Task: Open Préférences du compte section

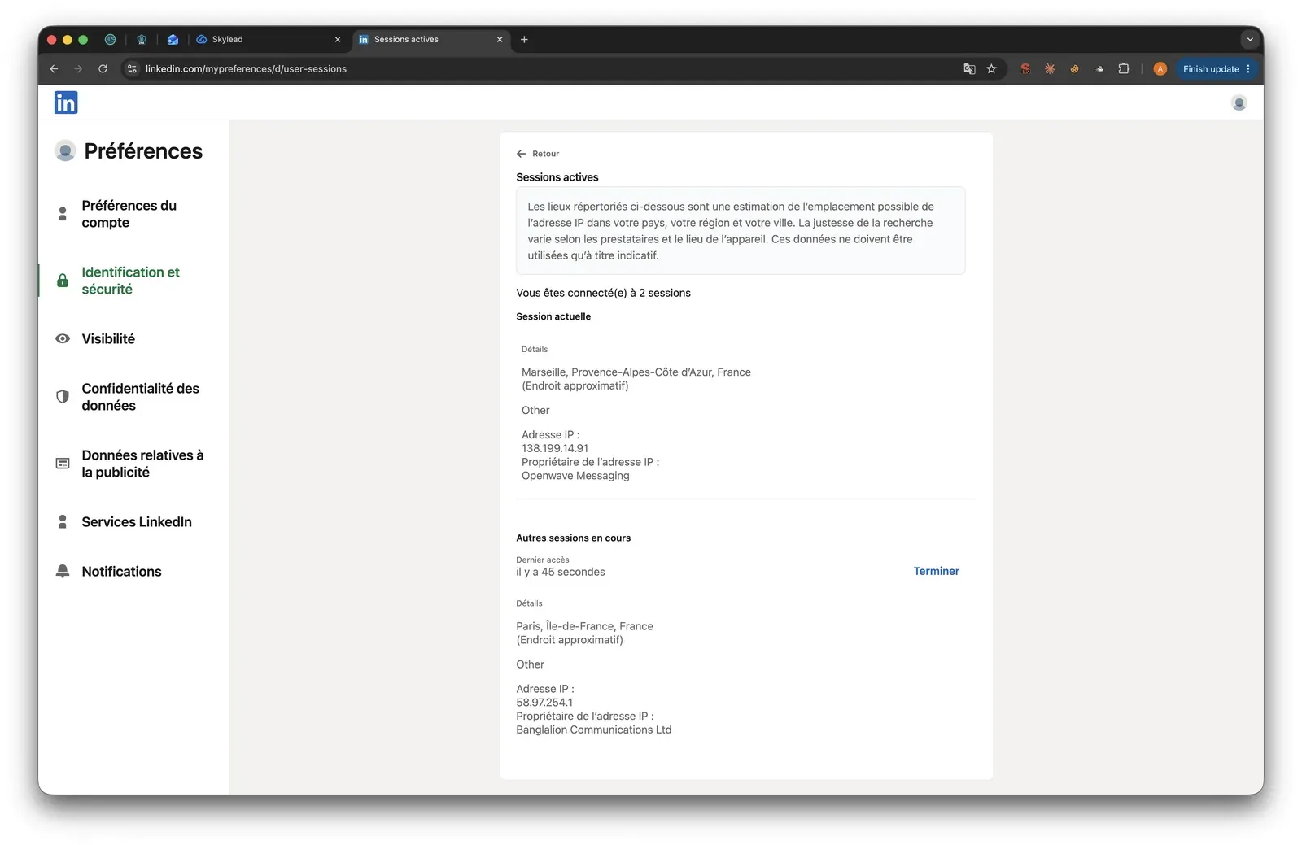Action: click(x=129, y=214)
